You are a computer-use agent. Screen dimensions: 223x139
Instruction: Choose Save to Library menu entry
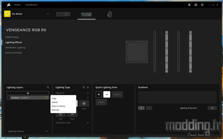tap(59, 106)
